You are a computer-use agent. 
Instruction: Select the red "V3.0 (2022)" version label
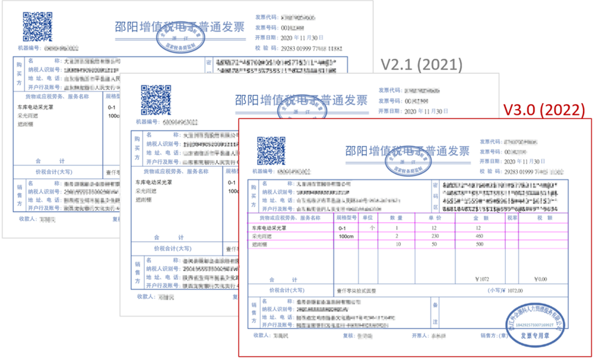tap(544, 110)
